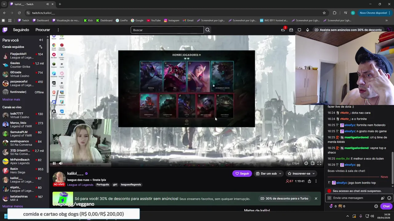Show hidden system tray icons
Viewport: 394px width, 221px height.
[x=348, y=216]
